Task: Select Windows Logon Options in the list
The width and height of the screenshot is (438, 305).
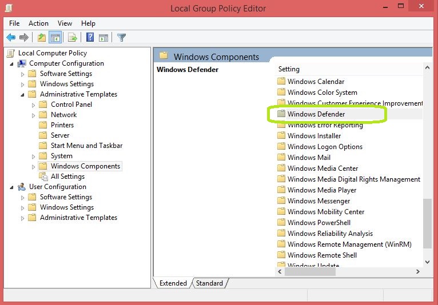Action: pos(325,146)
